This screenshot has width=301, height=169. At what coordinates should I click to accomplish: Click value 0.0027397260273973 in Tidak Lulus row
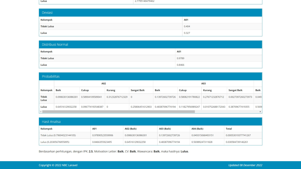240,97
